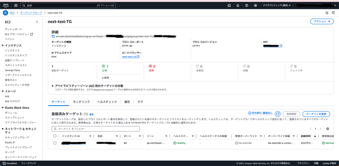Click the プライバシー footer link

(303, 163)
